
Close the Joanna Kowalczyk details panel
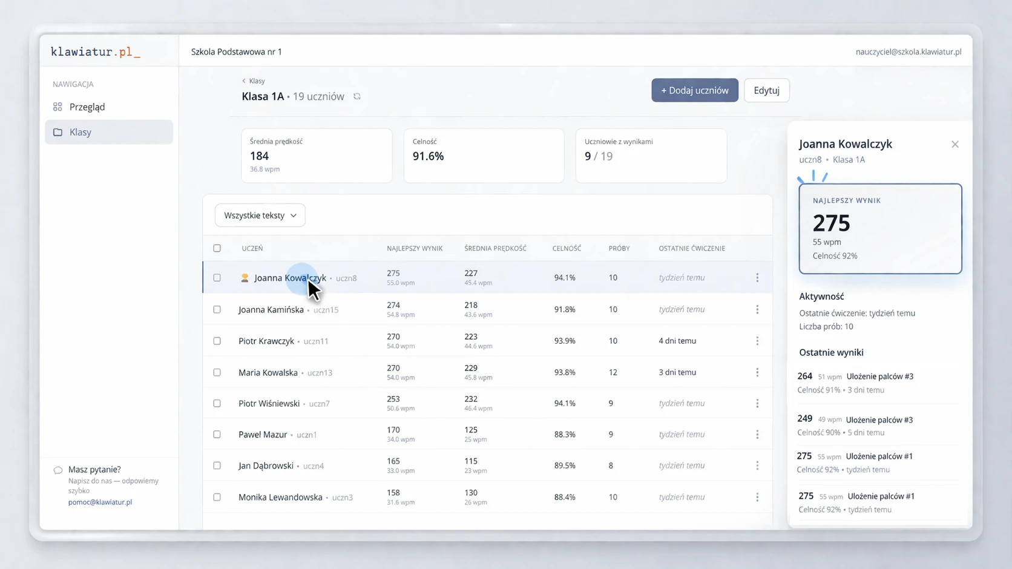click(x=955, y=144)
